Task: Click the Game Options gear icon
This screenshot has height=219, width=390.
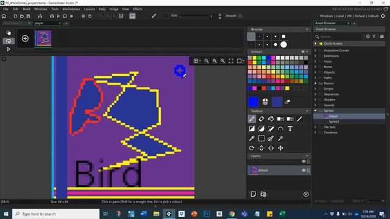Action: point(83,16)
